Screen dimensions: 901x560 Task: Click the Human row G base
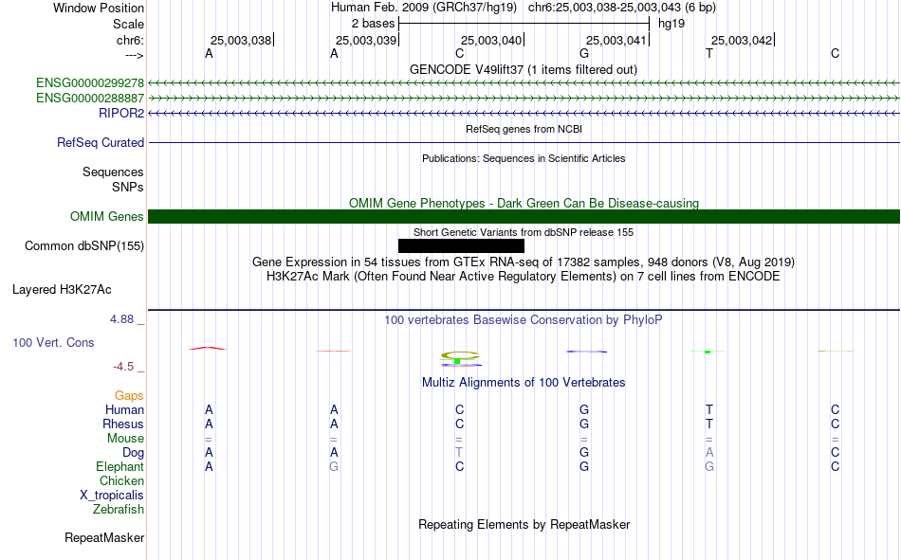click(x=584, y=410)
